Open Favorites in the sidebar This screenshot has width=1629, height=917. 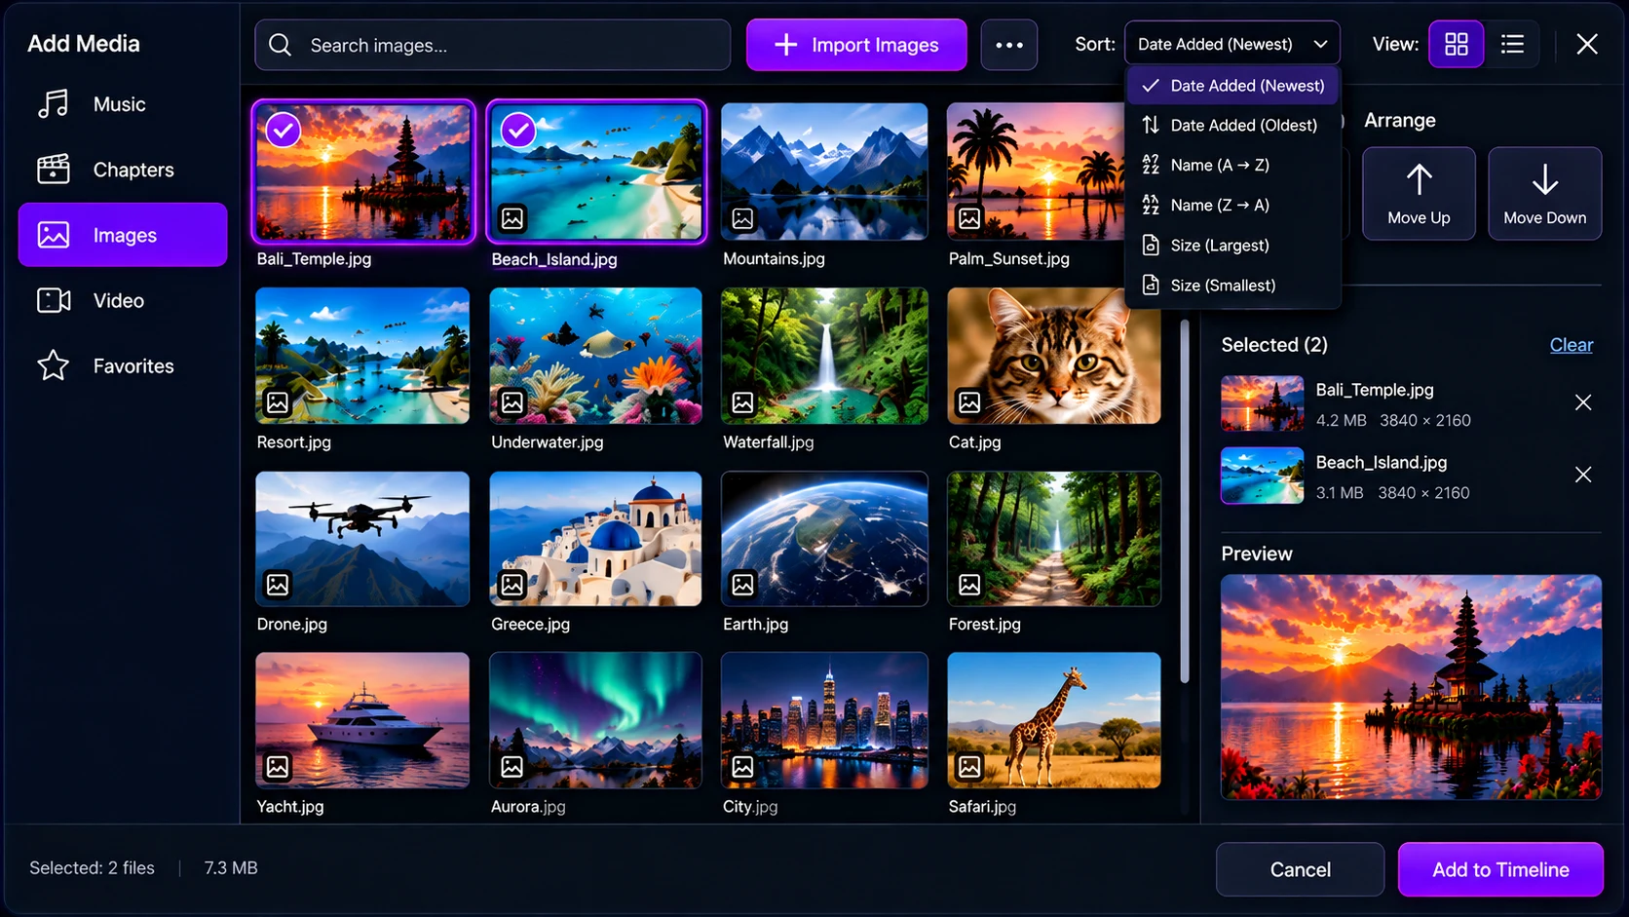(122, 365)
